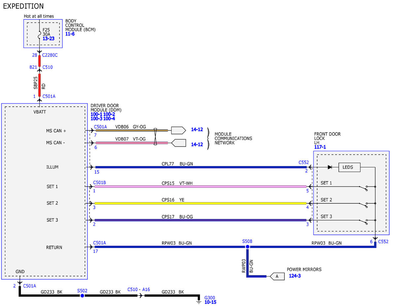
Task: Click the diode symbol before LEDS
Action: click(x=330, y=167)
